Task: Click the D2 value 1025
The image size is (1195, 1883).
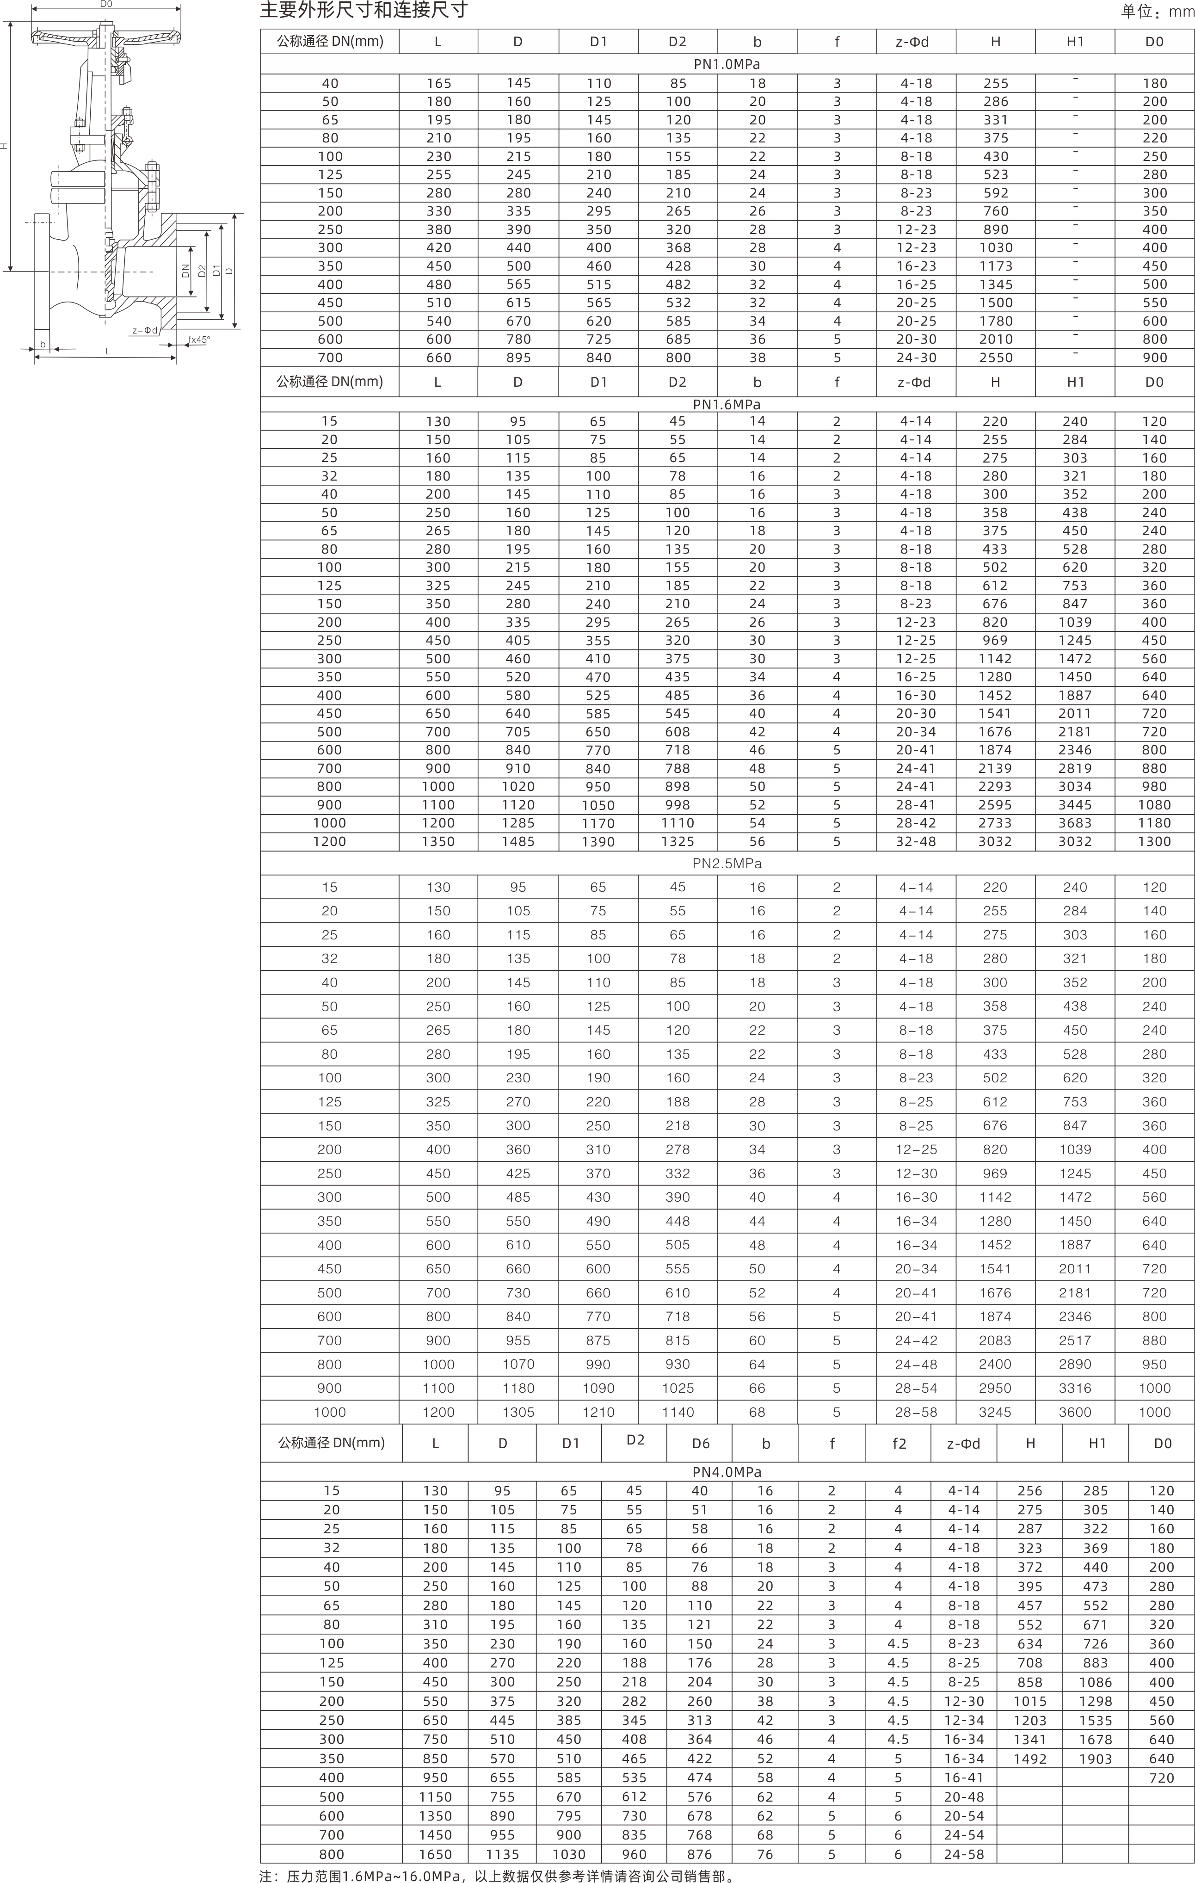Action: (x=677, y=1388)
